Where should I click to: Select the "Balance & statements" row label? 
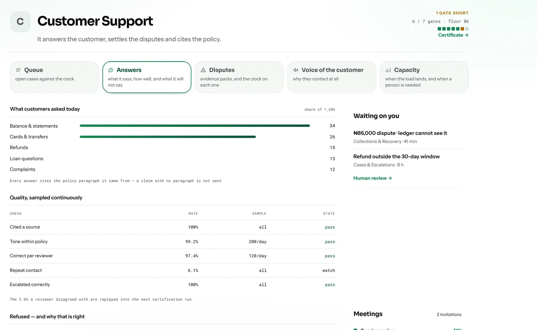pyautogui.click(x=34, y=126)
